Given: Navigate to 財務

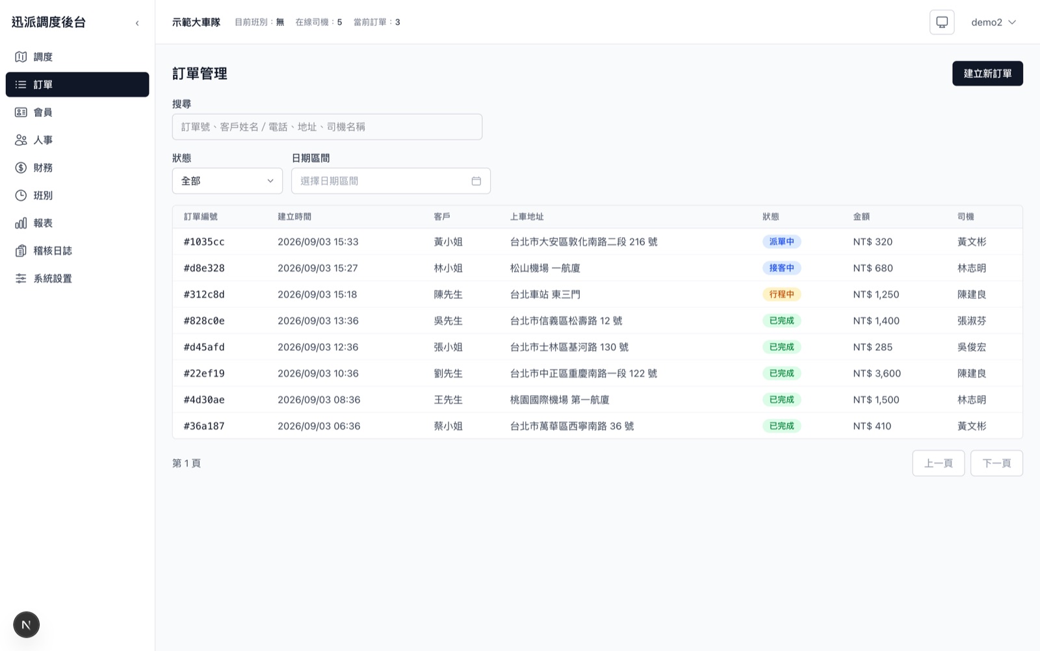Looking at the screenshot, I should (77, 168).
